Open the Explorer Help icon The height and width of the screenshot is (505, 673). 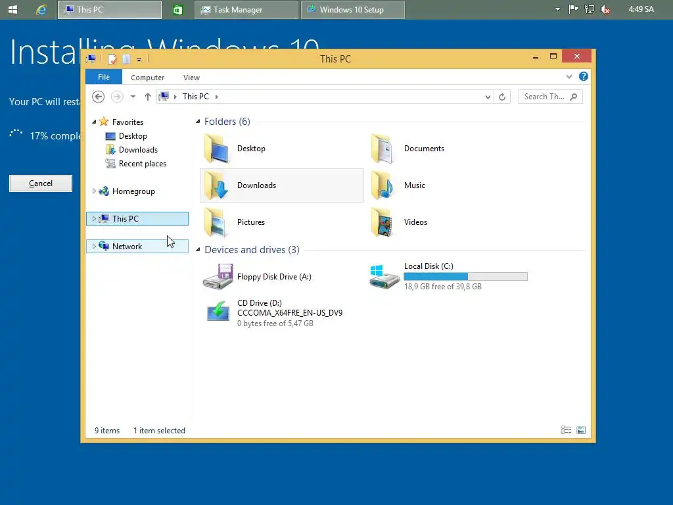click(x=583, y=76)
